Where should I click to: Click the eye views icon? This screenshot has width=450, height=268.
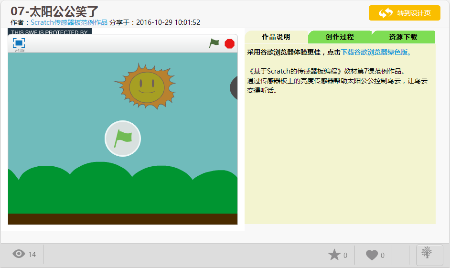coord(19,254)
